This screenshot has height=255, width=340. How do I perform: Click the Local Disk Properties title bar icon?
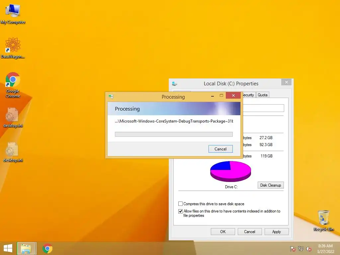point(175,83)
